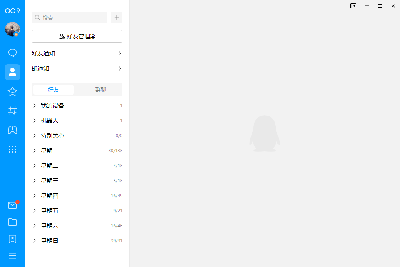Open the game center sidebar icon
This screenshot has height=267, width=400.
coord(12,130)
